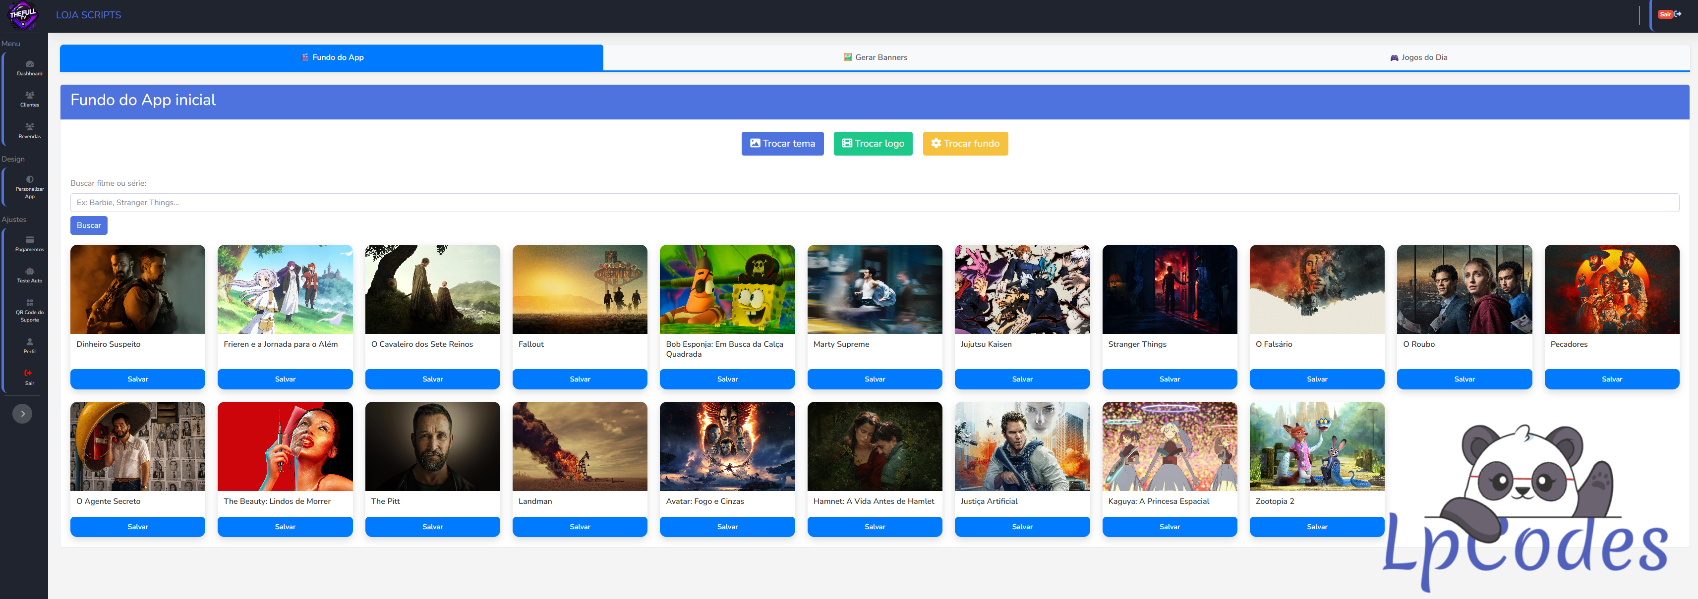Open the Dashboard sidebar icon
The width and height of the screenshot is (1698, 599).
(29, 67)
